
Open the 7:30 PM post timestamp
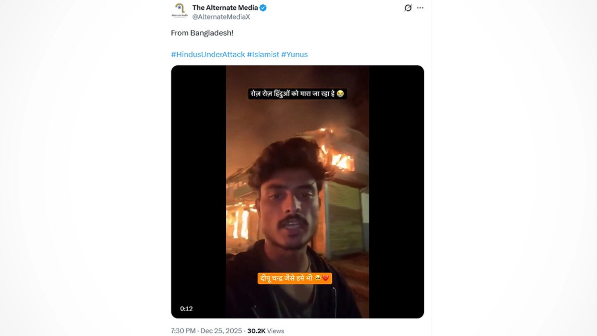183,331
